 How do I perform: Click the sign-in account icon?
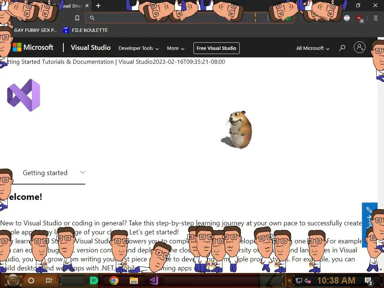point(360,48)
